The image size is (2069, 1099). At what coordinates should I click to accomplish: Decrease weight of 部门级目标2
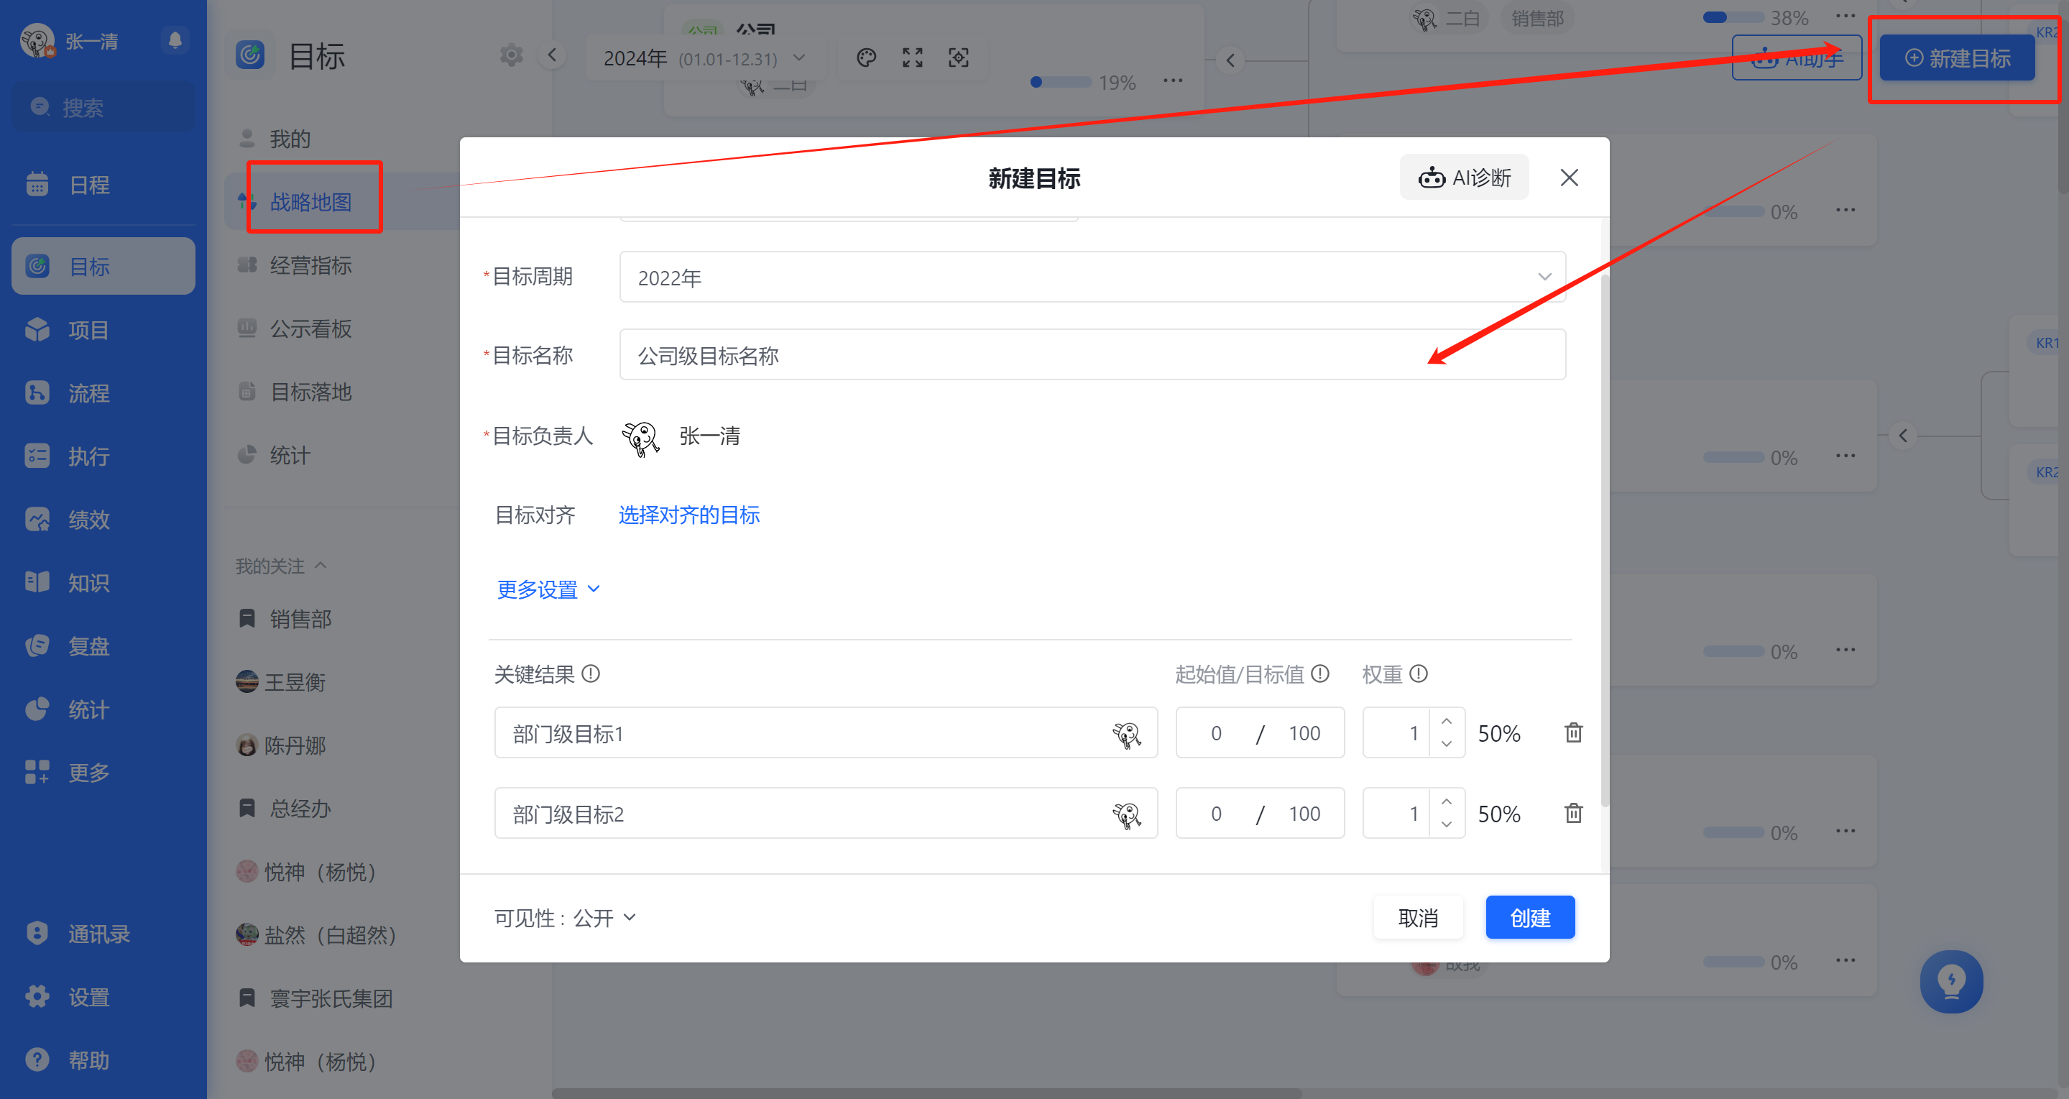point(1447,824)
